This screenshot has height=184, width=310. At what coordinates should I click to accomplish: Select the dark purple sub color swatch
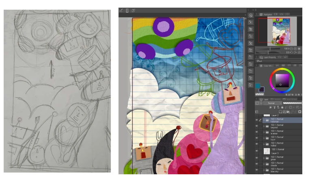tap(262, 90)
